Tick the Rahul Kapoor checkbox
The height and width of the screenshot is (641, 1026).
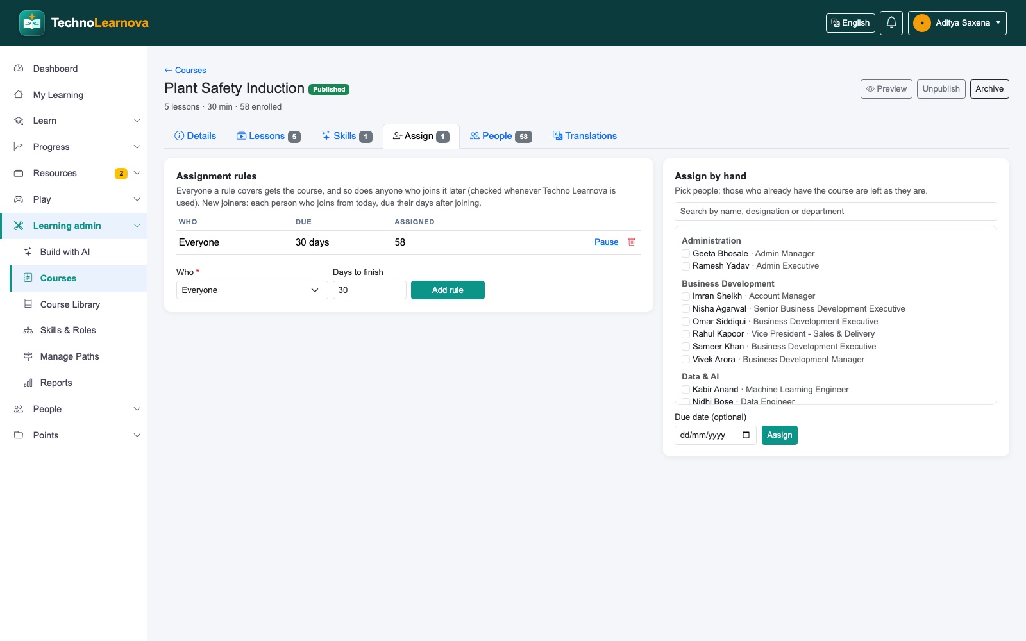[x=685, y=334]
